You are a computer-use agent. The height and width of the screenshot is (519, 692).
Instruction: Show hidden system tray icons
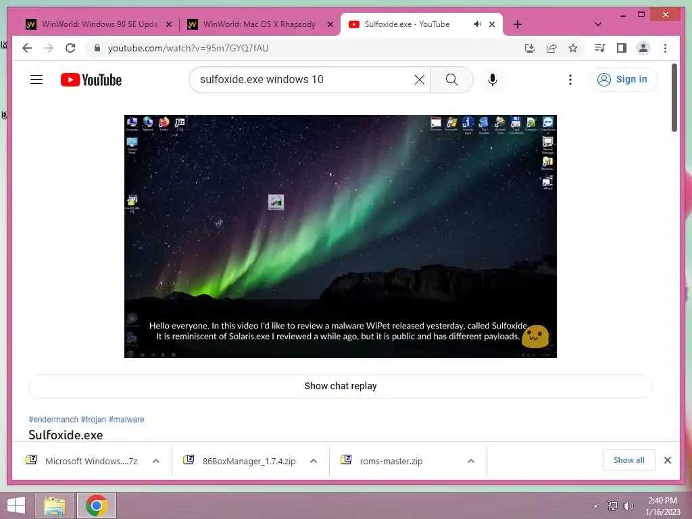pos(595,506)
